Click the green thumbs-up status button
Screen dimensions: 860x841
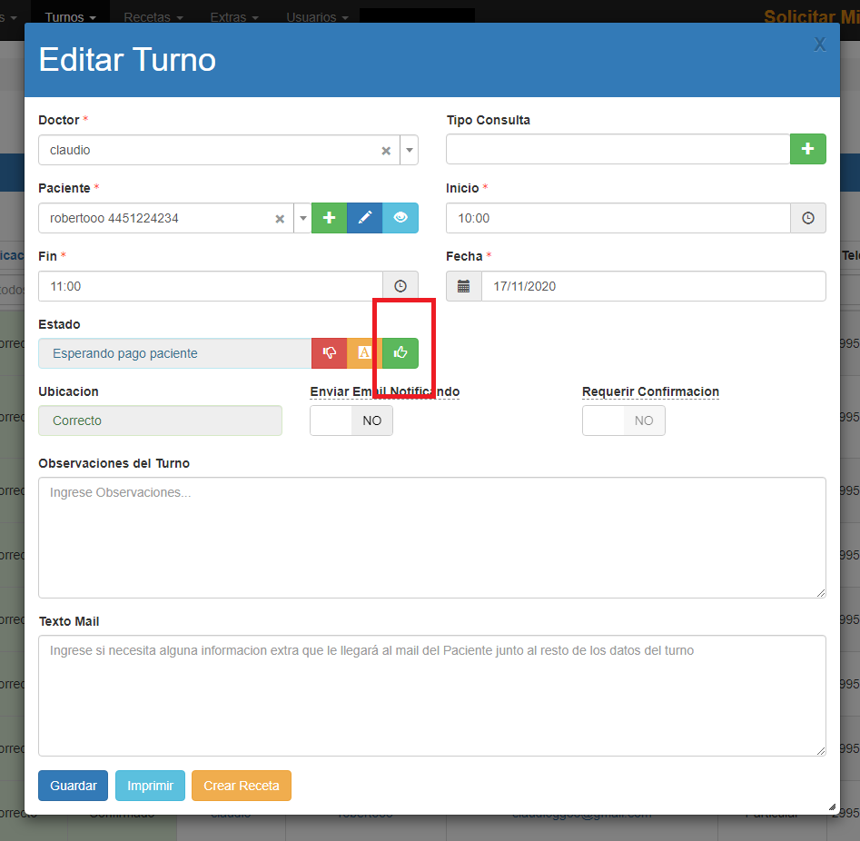coord(400,353)
